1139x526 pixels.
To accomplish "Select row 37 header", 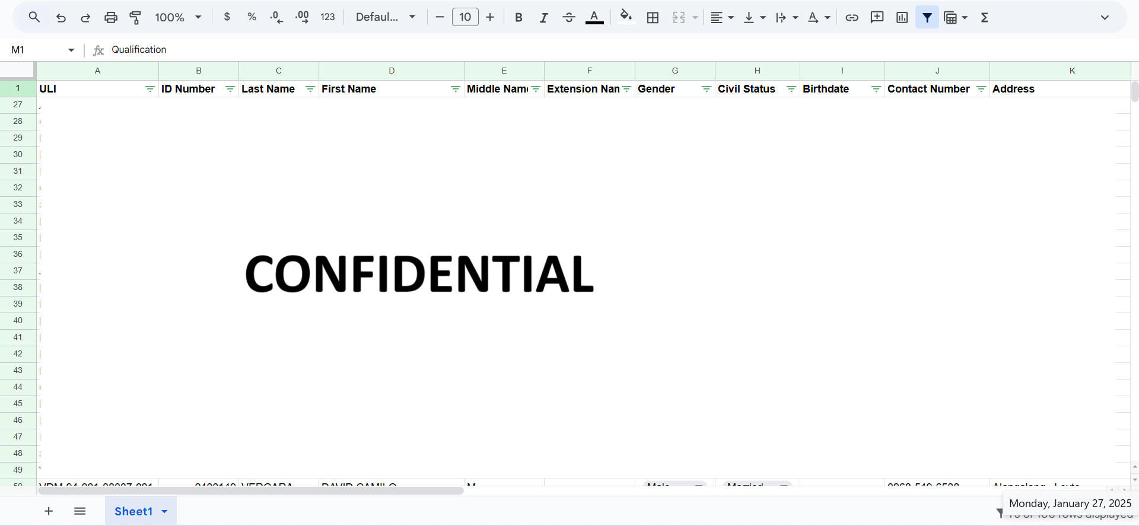I will pyautogui.click(x=18, y=271).
